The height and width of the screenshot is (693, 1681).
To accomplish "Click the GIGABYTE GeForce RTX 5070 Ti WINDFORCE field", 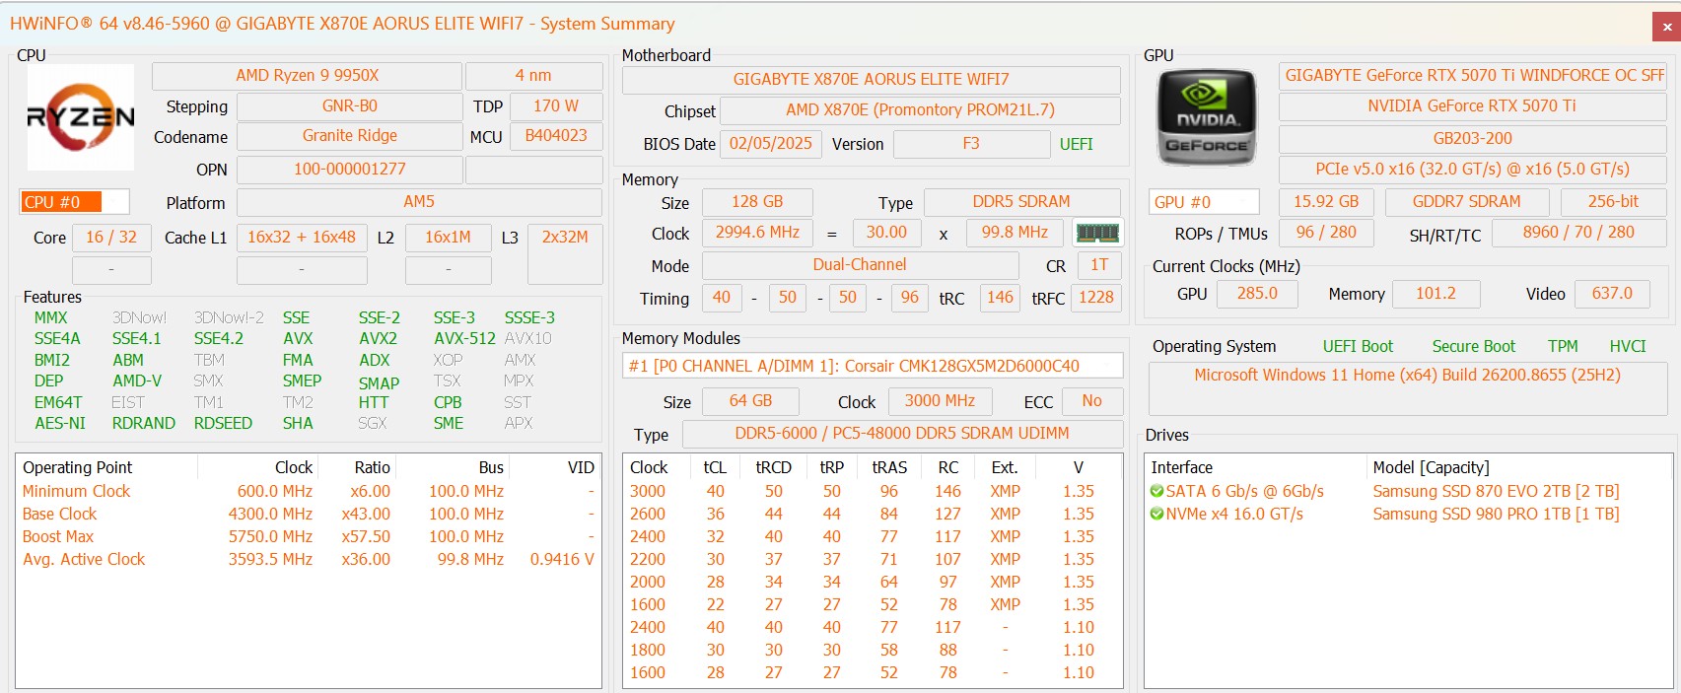I will [1473, 76].
